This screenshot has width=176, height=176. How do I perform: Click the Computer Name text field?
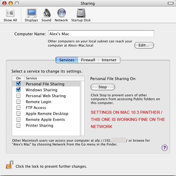pyautogui.click(x=101, y=33)
